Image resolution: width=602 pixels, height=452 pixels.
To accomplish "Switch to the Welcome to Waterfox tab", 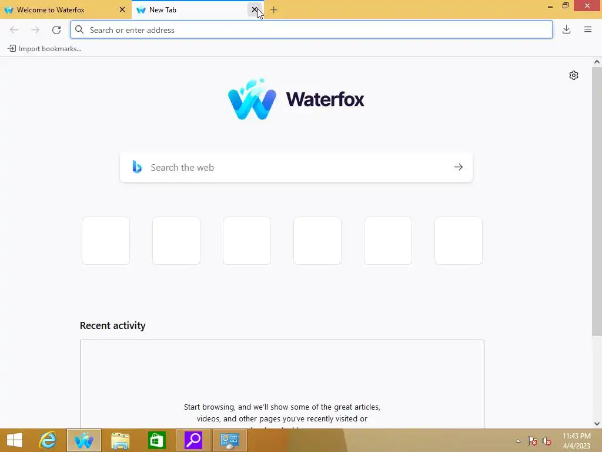I will [x=65, y=9].
